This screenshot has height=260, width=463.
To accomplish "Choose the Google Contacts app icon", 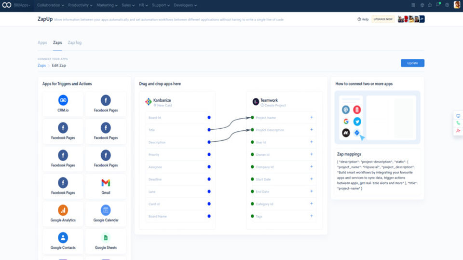I will pos(63,237).
